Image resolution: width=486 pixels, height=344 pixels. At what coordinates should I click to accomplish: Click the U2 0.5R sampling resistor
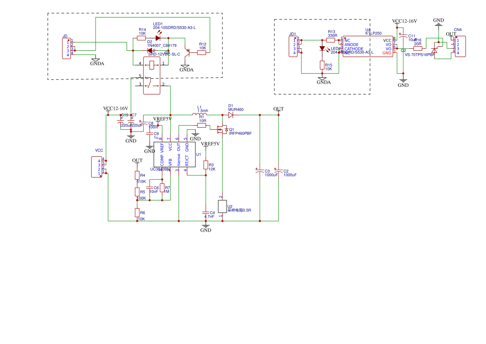pos(222,206)
